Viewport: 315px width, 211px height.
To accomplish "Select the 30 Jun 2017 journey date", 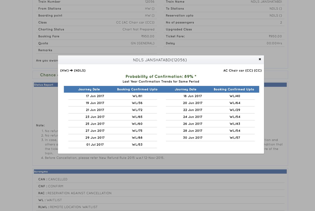I will (x=193, y=138).
